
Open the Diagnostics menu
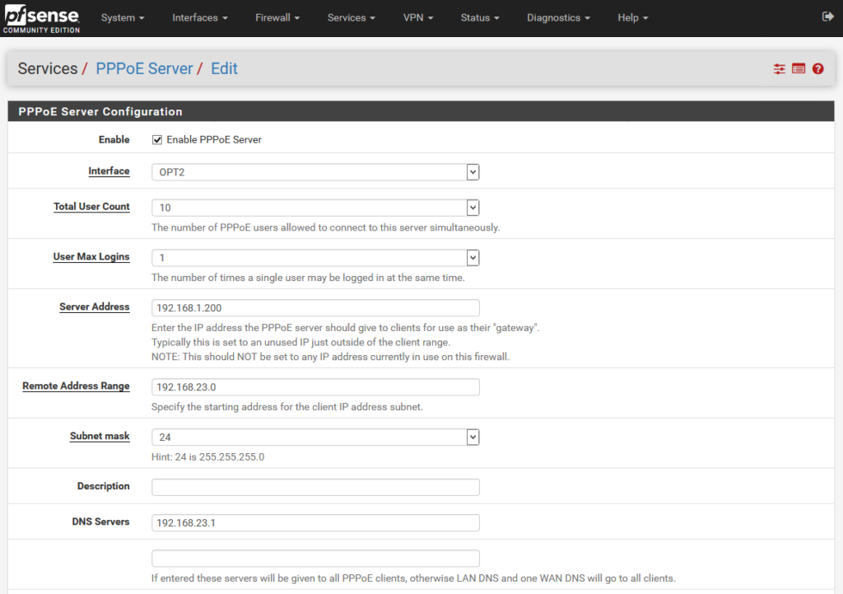558,17
